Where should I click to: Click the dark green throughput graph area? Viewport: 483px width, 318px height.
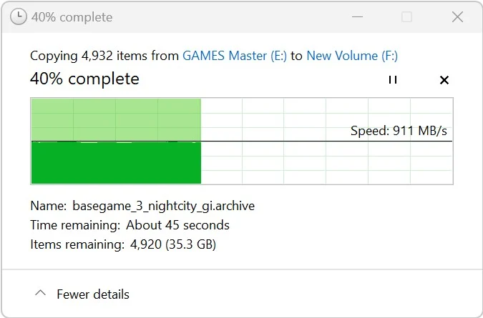click(115, 164)
